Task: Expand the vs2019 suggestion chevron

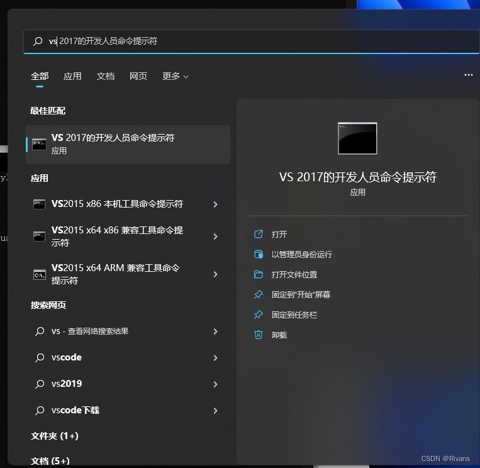Action: [x=216, y=384]
